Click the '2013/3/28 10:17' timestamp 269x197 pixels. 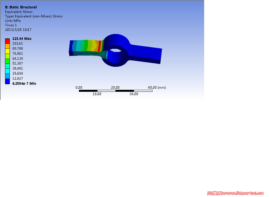coord(18,30)
